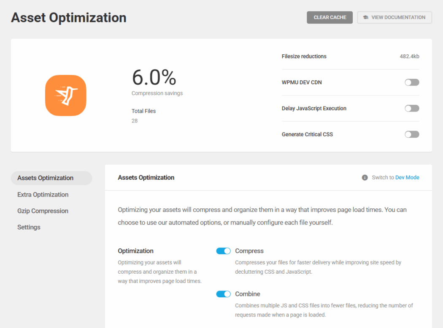
Task: Click the Hummingbird logo icon
Action: pyautogui.click(x=65, y=96)
